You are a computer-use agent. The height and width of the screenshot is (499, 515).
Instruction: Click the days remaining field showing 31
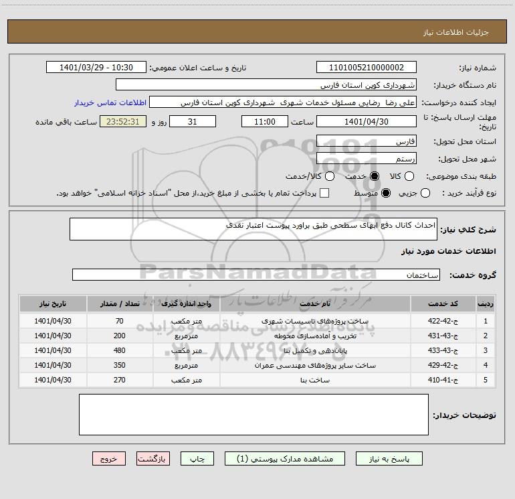(193, 121)
